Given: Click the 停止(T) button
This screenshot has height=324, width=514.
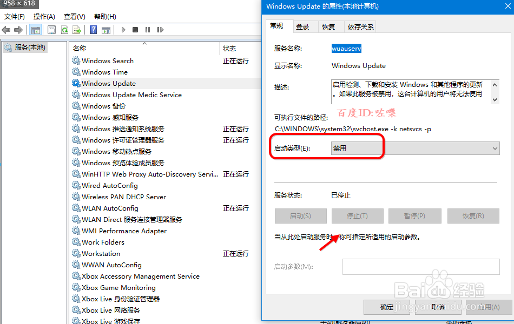Looking at the screenshot, I should 357,216.
